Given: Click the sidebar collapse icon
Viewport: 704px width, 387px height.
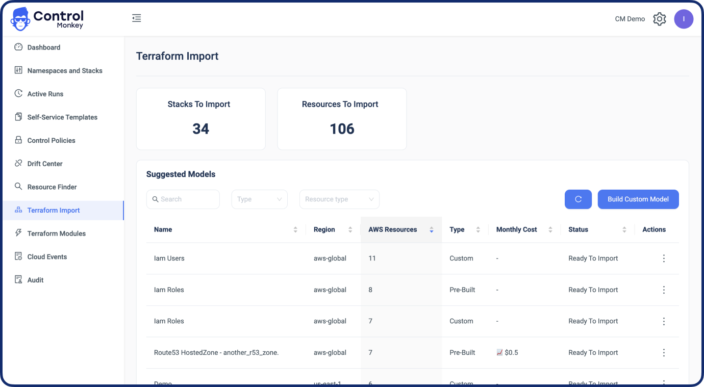Looking at the screenshot, I should (136, 18).
